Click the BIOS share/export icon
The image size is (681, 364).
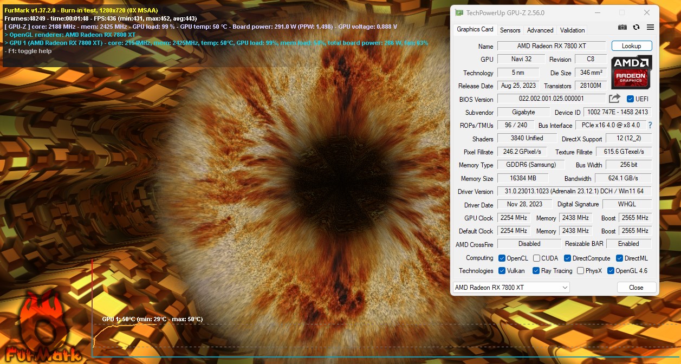coord(614,99)
